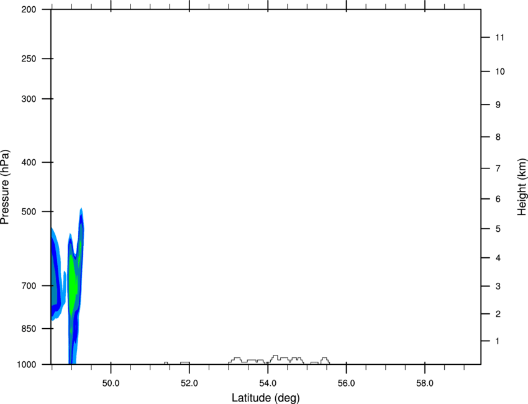Click pressure tick label 500

click(29, 211)
